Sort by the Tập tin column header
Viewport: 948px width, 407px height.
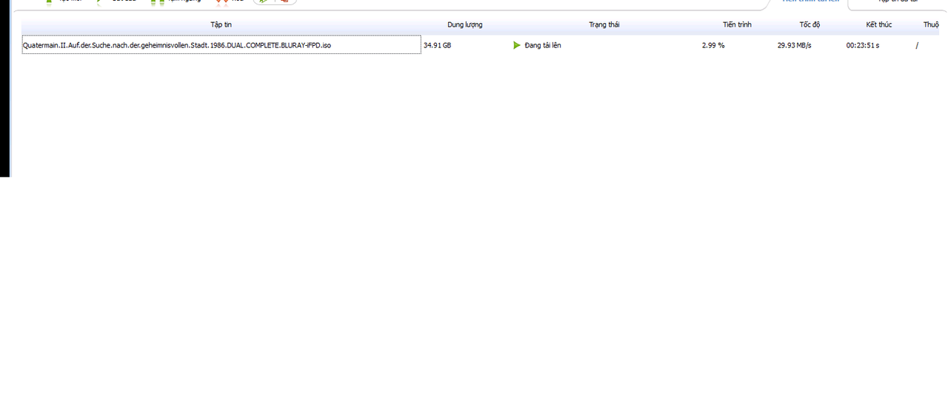click(221, 24)
